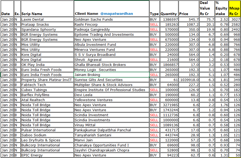Click the 'Money Logix Securities' cell
Image resolution: width=241 pixels, height=158 pixels.
click(x=111, y=70)
